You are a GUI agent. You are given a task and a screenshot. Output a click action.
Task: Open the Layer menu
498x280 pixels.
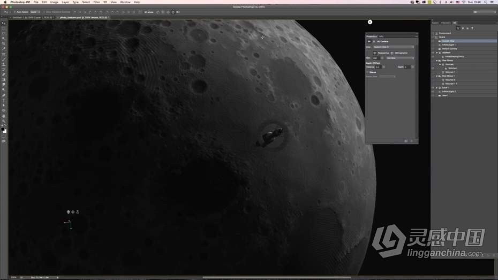pyautogui.click(x=65, y=2)
